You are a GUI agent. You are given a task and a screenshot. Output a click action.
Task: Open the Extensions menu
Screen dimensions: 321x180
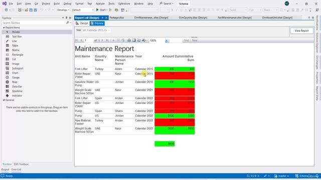[124, 3]
